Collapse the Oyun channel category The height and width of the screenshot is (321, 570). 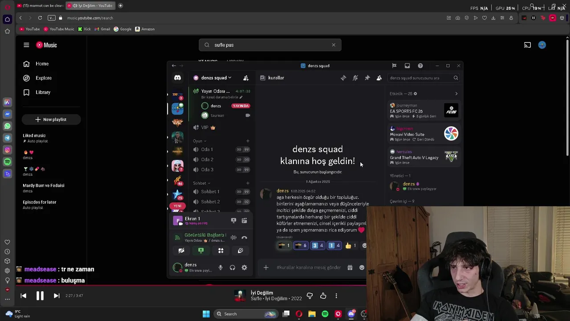click(x=199, y=141)
